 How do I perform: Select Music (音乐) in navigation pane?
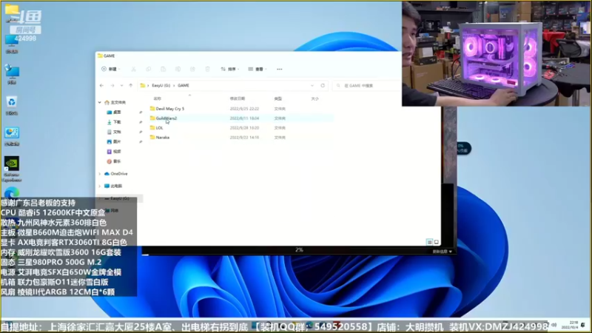pos(114,161)
